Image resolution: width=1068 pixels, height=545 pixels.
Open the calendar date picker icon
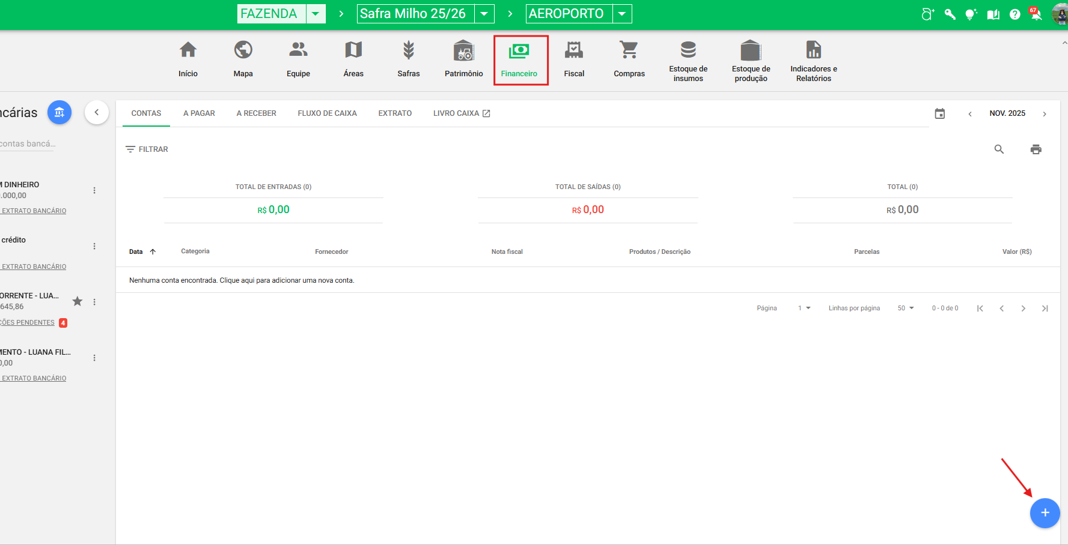940,113
